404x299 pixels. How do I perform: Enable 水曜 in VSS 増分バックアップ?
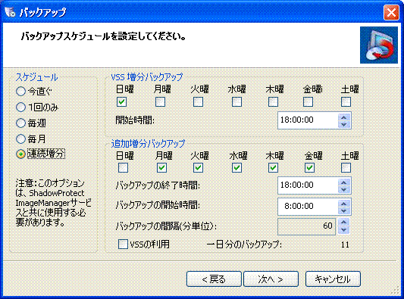[236, 102]
